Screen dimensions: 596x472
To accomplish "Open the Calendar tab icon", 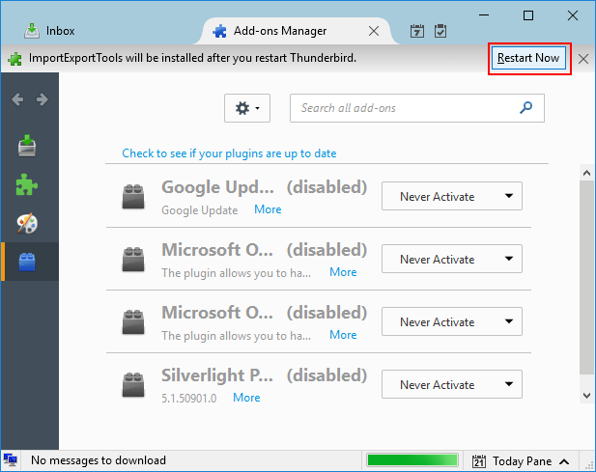I will click(x=417, y=31).
